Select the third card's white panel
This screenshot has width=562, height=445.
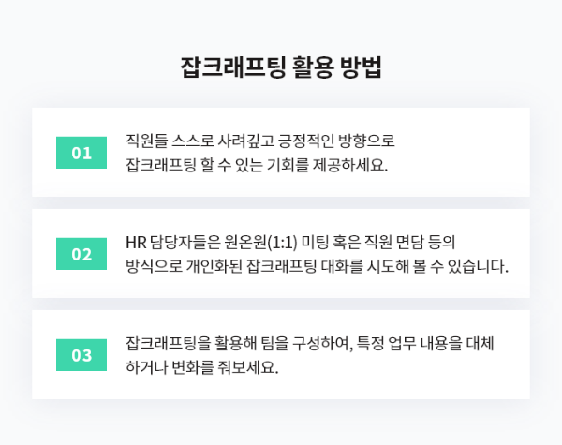coord(281,354)
